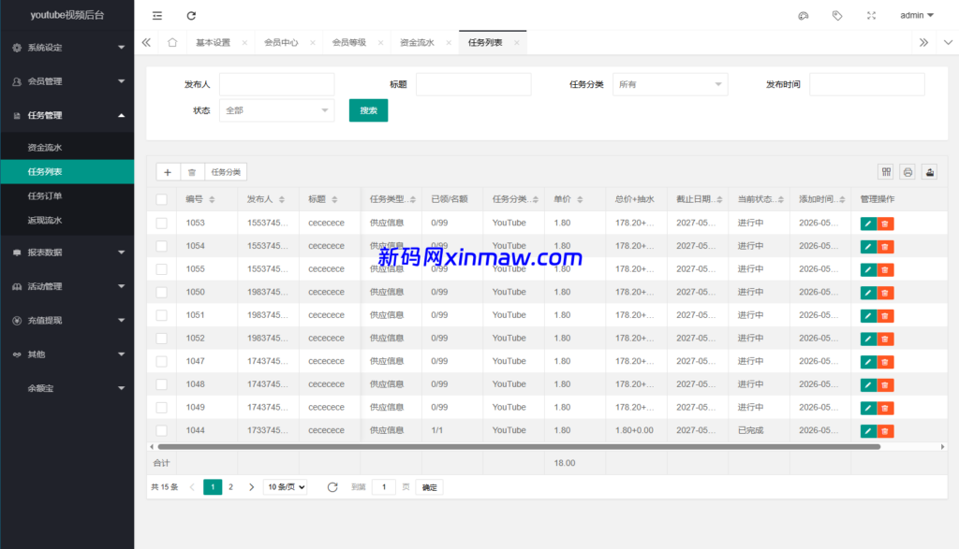959x549 pixels.
Task: Open the theme palette icon
Action: (x=803, y=15)
